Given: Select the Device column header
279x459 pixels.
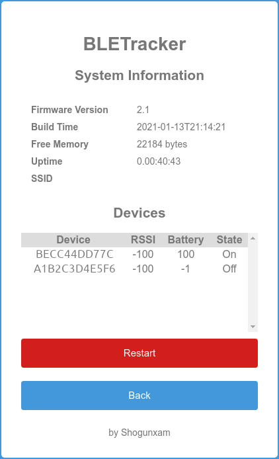Looking at the screenshot, I should pos(73,239).
